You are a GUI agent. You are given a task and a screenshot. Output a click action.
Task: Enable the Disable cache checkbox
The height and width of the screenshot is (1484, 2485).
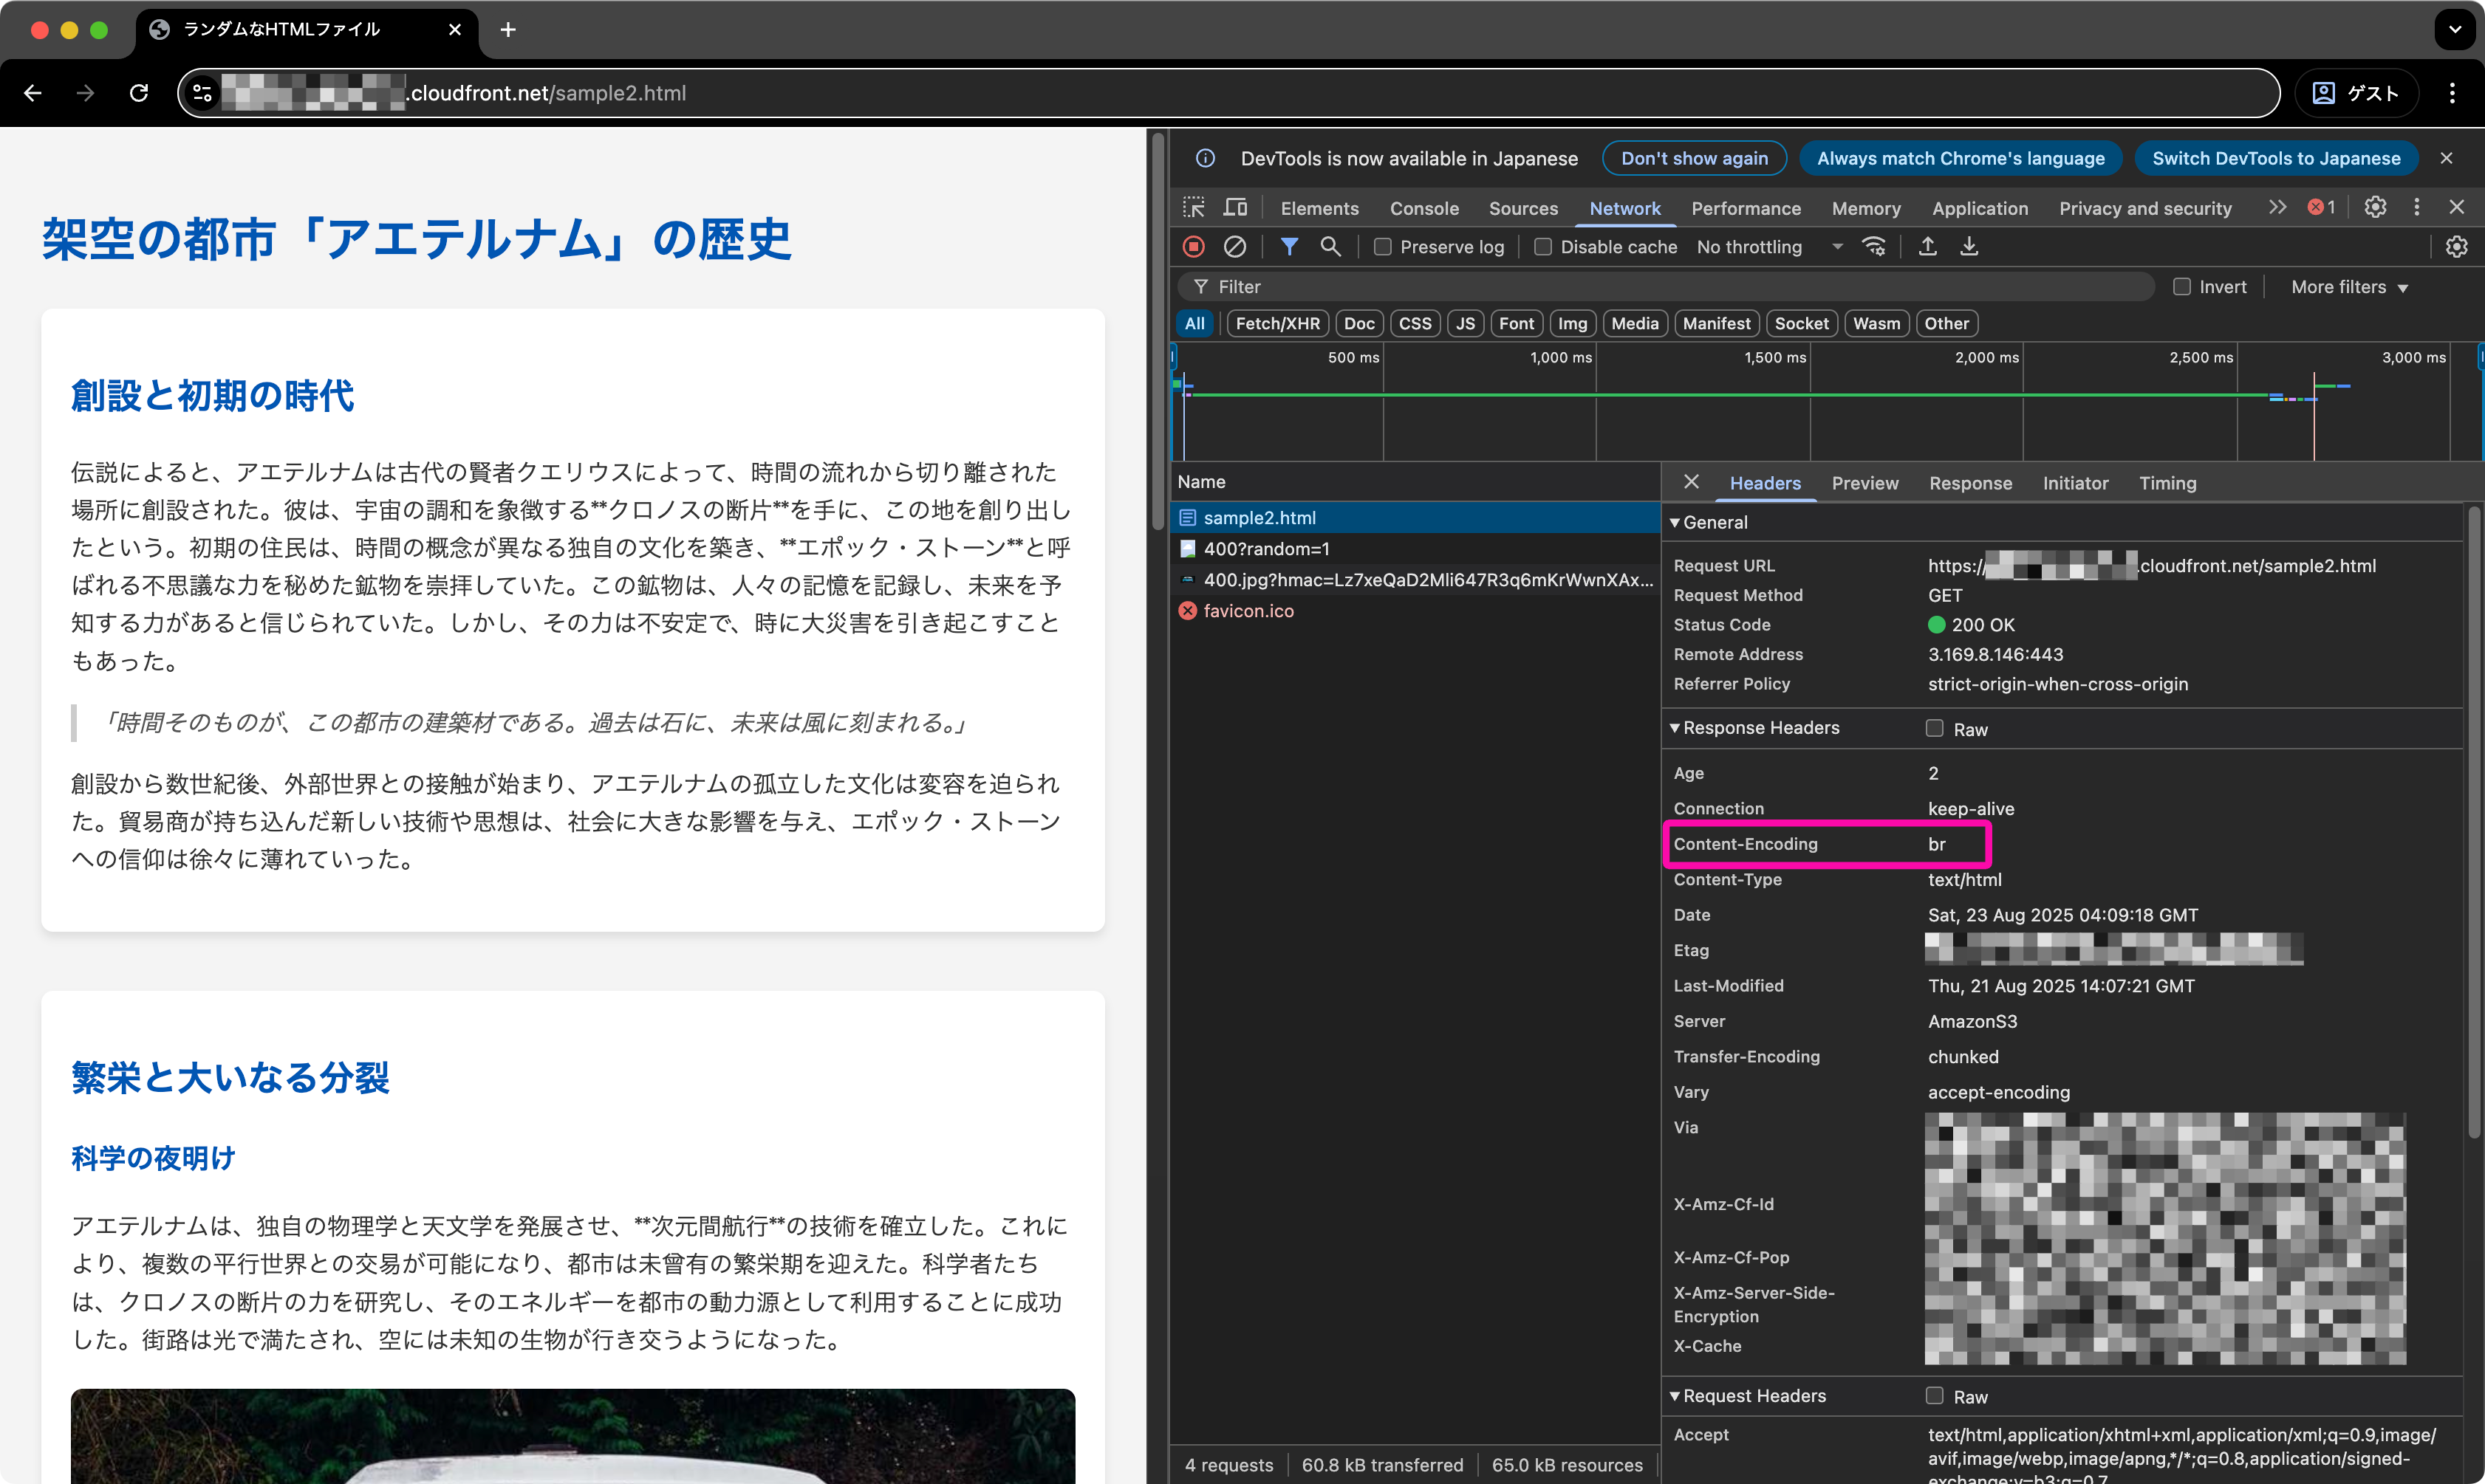click(1542, 246)
